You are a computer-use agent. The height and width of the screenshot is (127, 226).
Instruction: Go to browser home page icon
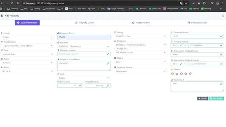18,3
